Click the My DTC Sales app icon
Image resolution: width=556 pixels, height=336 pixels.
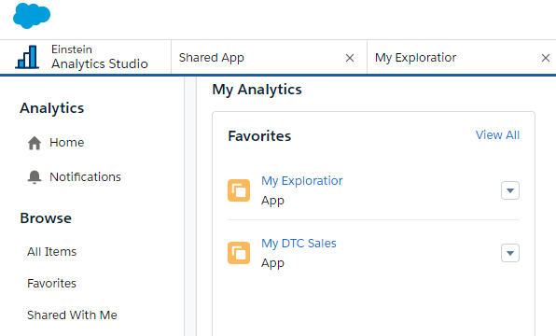pyautogui.click(x=239, y=253)
